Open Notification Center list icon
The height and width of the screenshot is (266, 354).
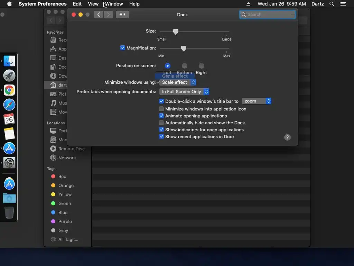pos(343,4)
